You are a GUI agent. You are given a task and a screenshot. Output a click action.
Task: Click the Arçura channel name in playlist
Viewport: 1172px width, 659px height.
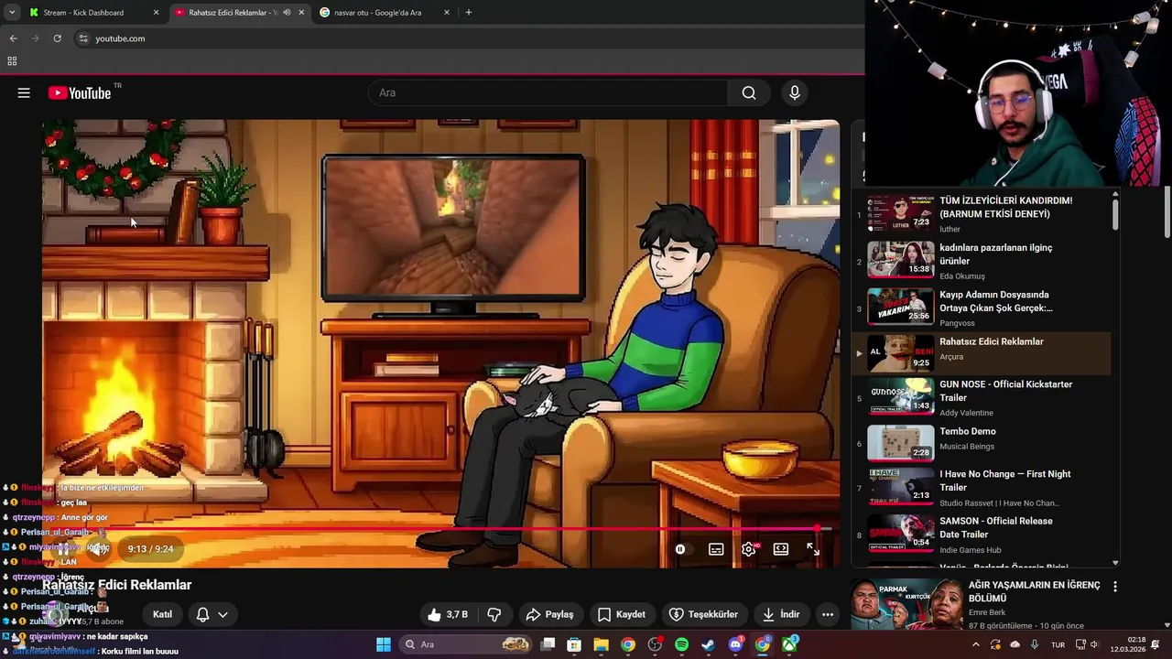[951, 357]
